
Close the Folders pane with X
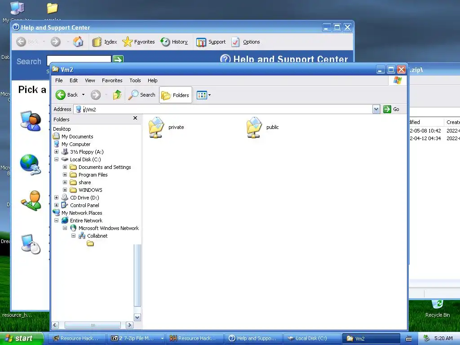[x=135, y=118]
